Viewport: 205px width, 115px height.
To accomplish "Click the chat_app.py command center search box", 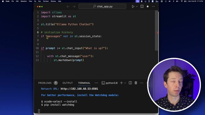I will click(x=102, y=6).
